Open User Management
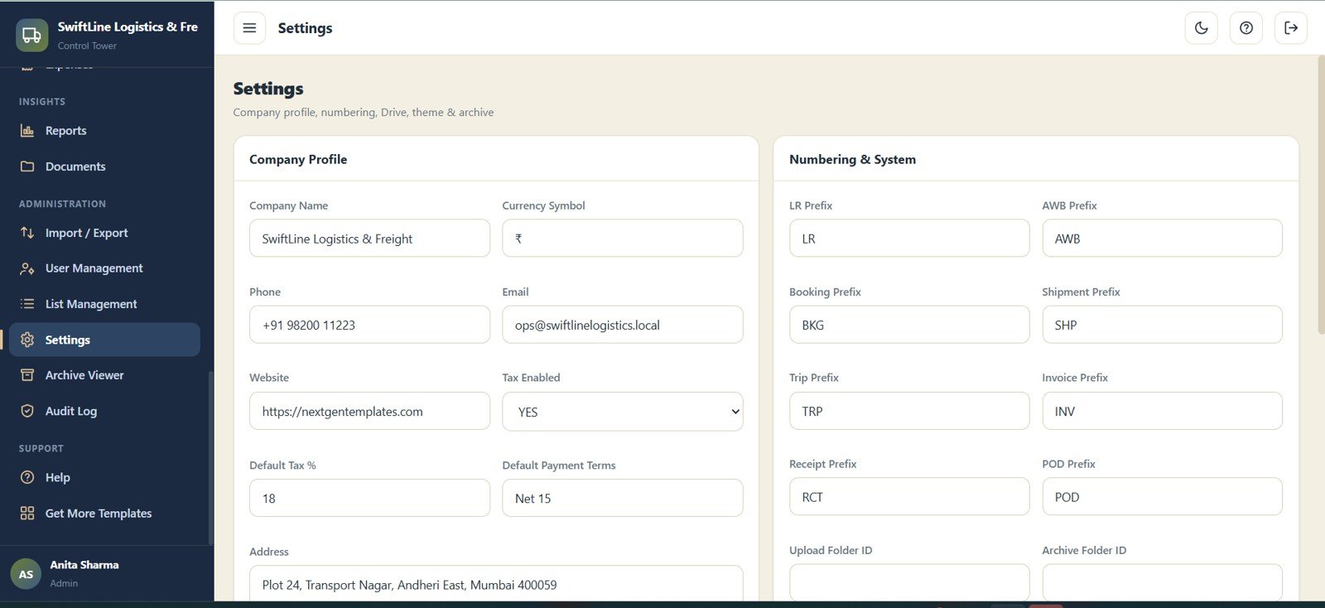The image size is (1325, 608). [x=104, y=268]
